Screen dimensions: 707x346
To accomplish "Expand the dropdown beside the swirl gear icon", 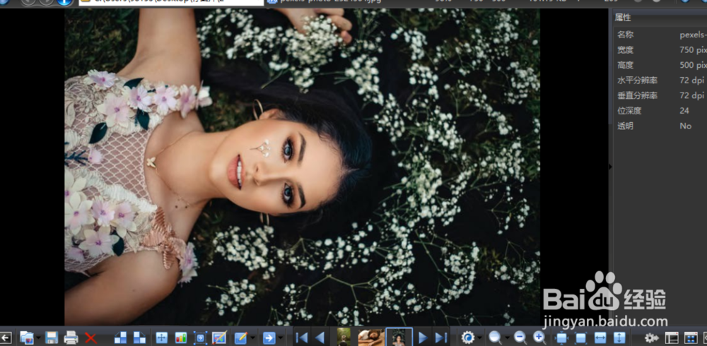I will (480, 338).
